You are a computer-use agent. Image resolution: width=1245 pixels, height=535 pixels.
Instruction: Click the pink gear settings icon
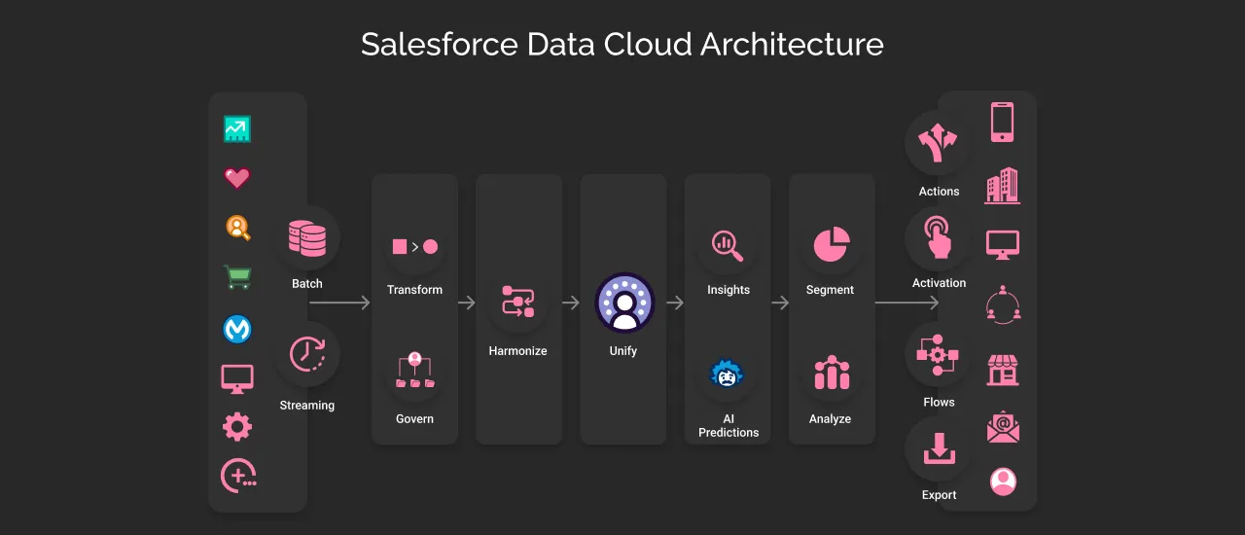point(237,426)
